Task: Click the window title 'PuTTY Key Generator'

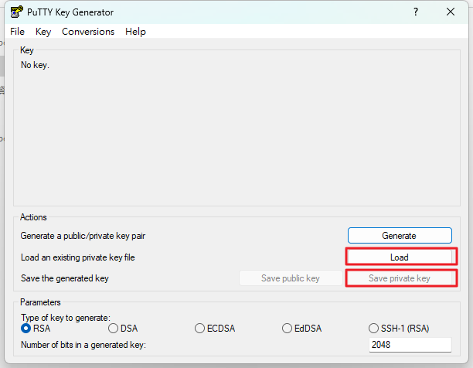Action: [70, 12]
